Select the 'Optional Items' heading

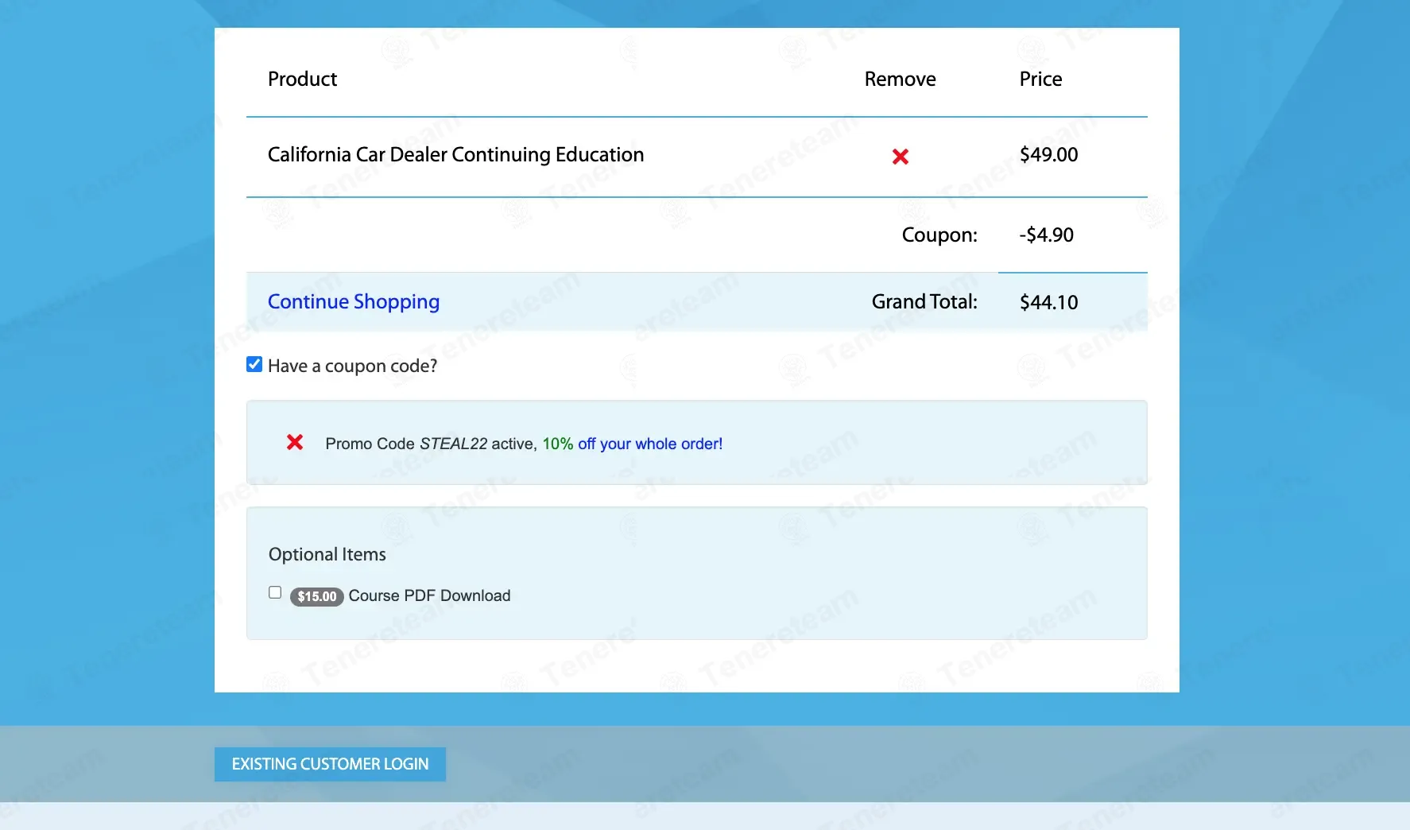tap(327, 554)
